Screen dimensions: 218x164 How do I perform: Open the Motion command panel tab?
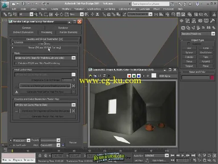[x=200, y=21]
